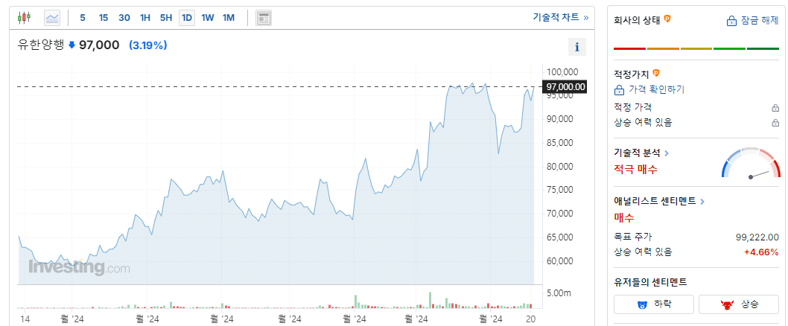788x326 pixels.
Task: Select the 5H chart interval
Action: (x=166, y=18)
